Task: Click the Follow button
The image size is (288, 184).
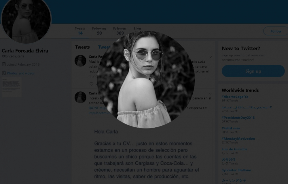Action: pyautogui.click(x=276, y=31)
